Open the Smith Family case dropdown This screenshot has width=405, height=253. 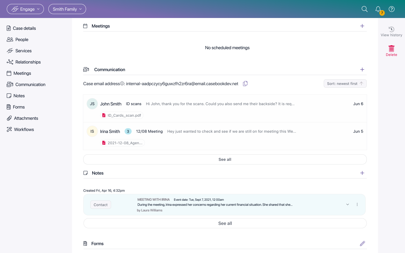point(67,9)
